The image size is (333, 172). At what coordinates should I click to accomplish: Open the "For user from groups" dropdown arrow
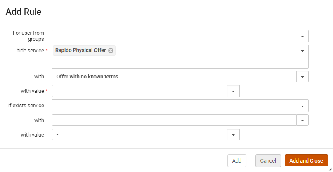coord(302,36)
